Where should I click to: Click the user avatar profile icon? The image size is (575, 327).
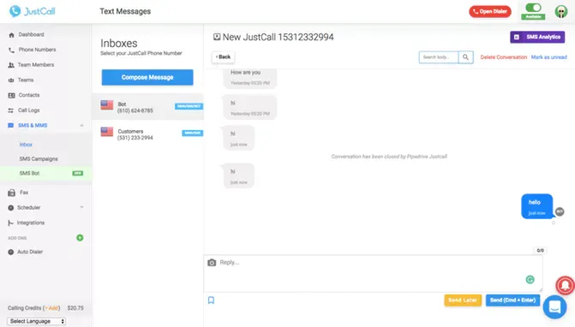click(561, 11)
